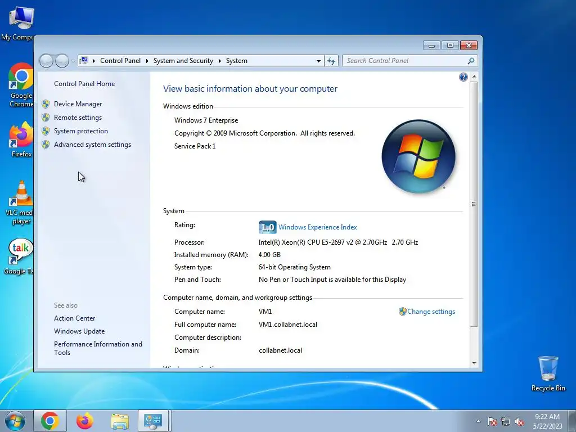Click the scrollbar down arrow
This screenshot has width=576, height=432.
click(474, 363)
